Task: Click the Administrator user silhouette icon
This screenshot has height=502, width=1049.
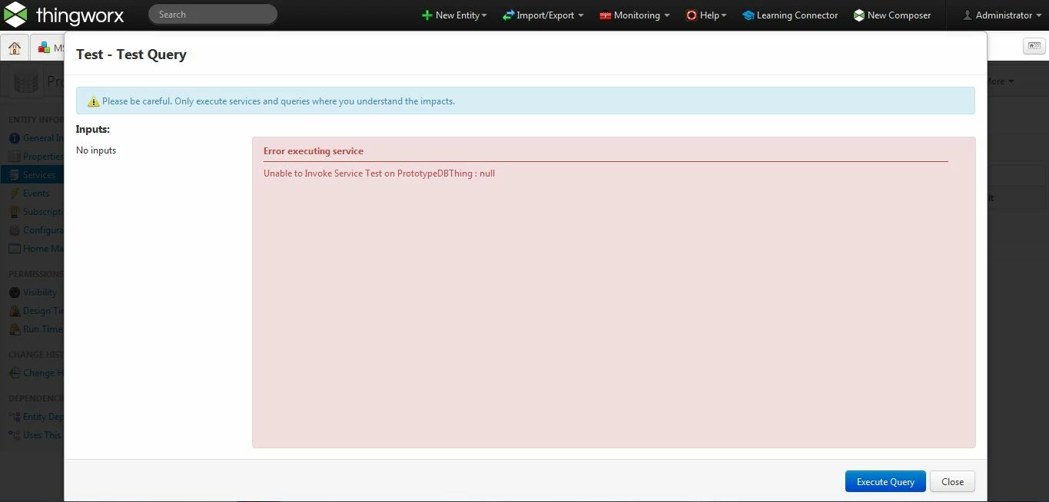Action: coord(967,15)
